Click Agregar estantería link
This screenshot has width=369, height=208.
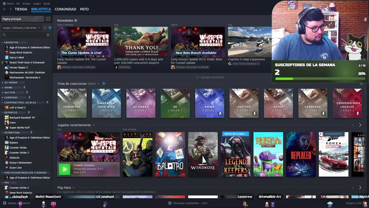pos(212,77)
